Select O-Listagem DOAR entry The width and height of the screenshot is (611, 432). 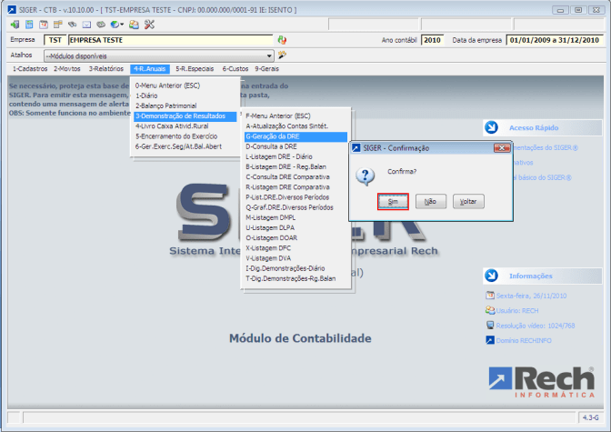point(295,237)
